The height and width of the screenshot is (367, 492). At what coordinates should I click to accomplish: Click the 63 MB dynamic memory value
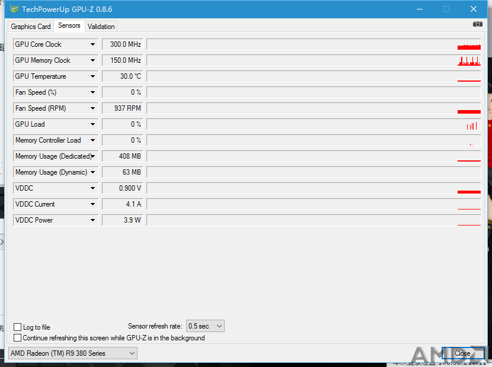tap(122, 172)
